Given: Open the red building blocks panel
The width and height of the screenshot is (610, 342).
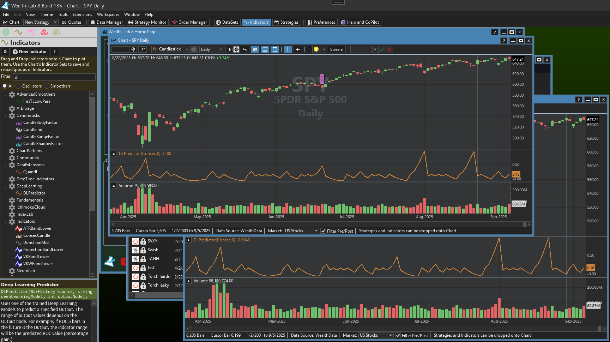Looking at the screenshot, I should tap(44, 32).
